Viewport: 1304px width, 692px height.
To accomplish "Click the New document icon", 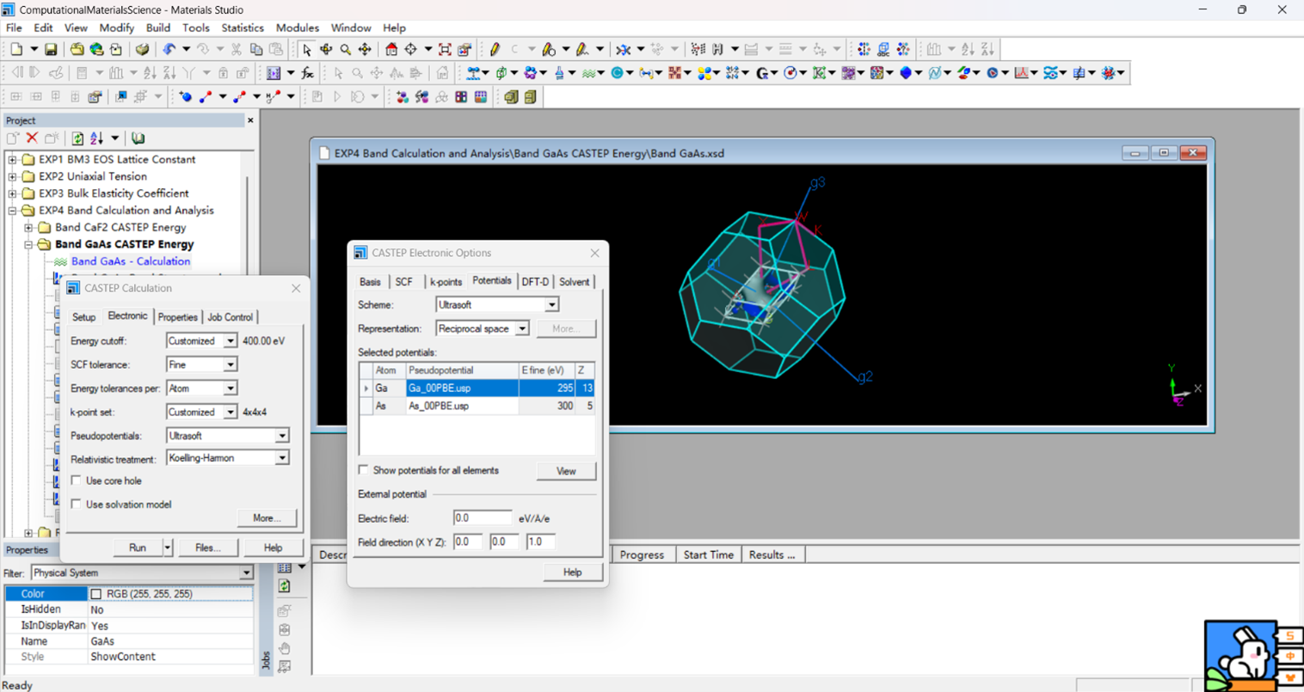I will coord(16,50).
